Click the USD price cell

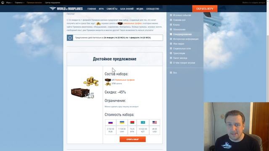point(155,130)
